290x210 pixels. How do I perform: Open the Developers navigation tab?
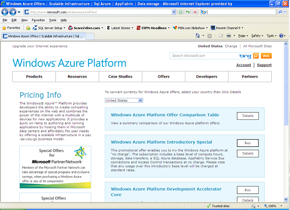point(207,77)
